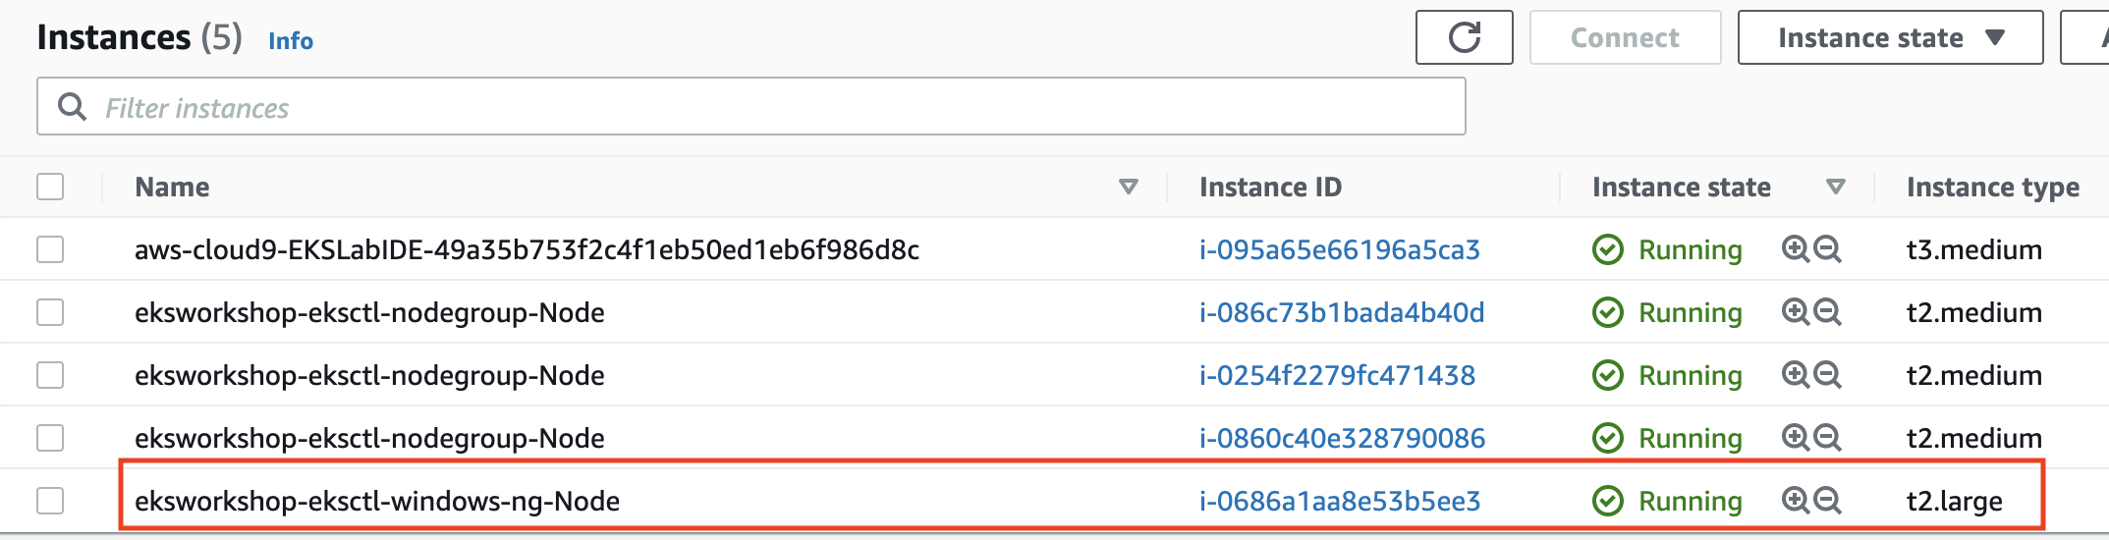The height and width of the screenshot is (540, 2109).
Task: Check the aws-cloud9-EKSLabIDE instance checkbox
Action: (50, 249)
